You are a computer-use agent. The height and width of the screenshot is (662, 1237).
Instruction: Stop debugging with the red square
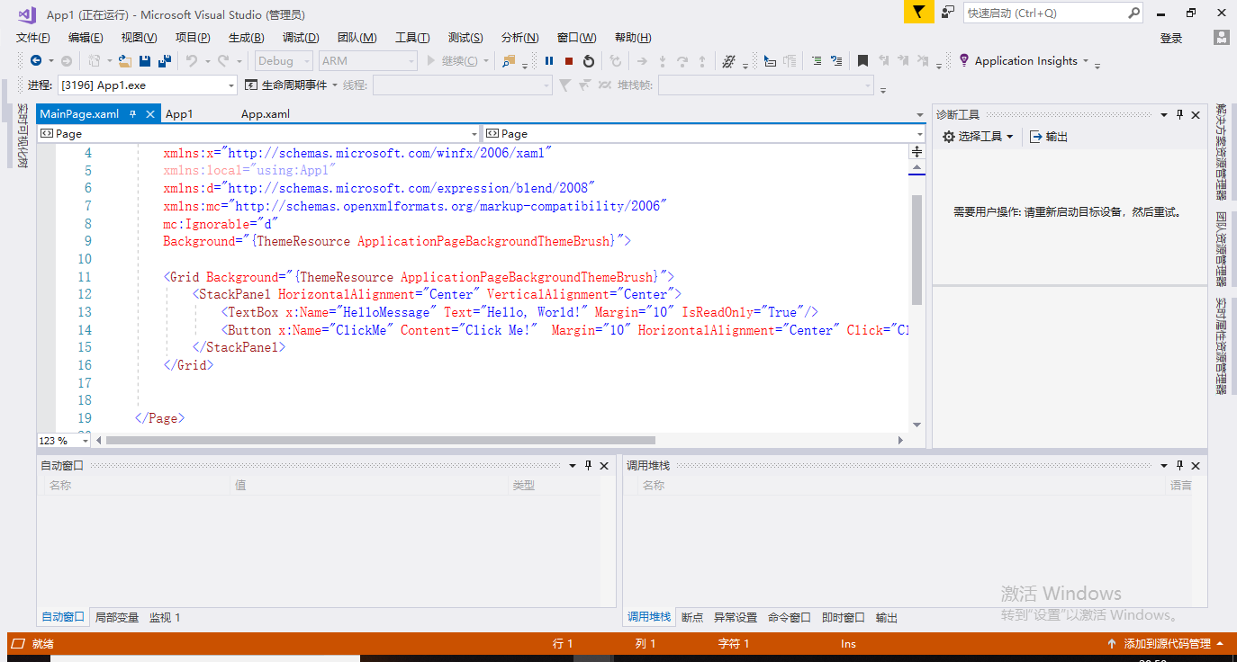pos(569,61)
